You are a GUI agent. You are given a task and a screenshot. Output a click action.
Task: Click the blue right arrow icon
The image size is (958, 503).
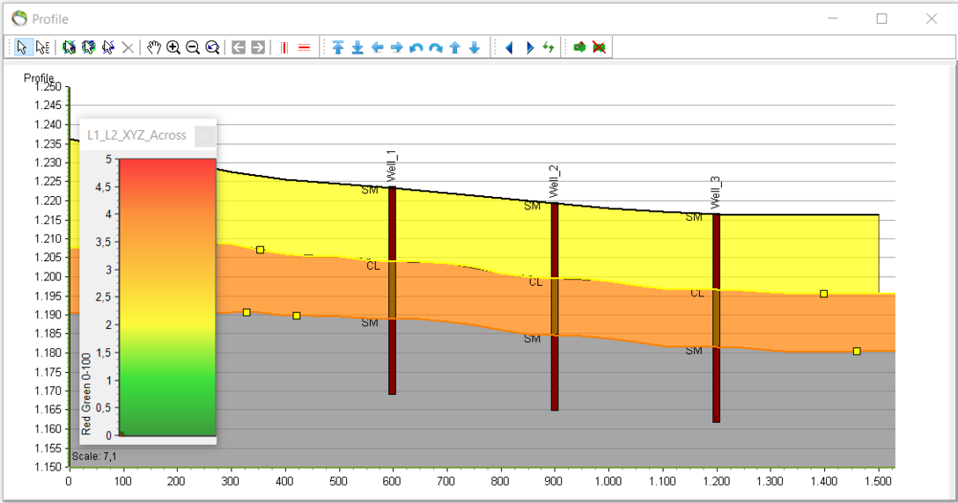tap(396, 47)
